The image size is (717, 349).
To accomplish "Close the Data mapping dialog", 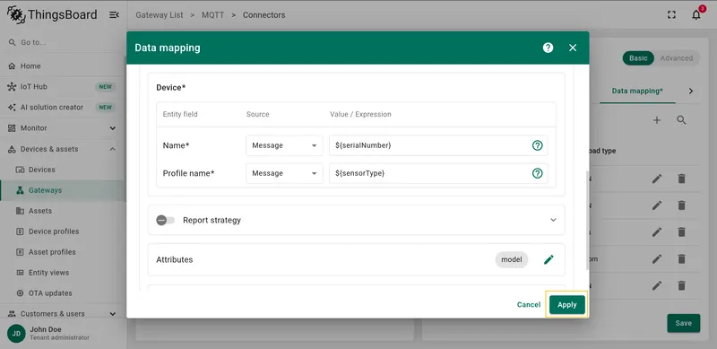I will 573,48.
